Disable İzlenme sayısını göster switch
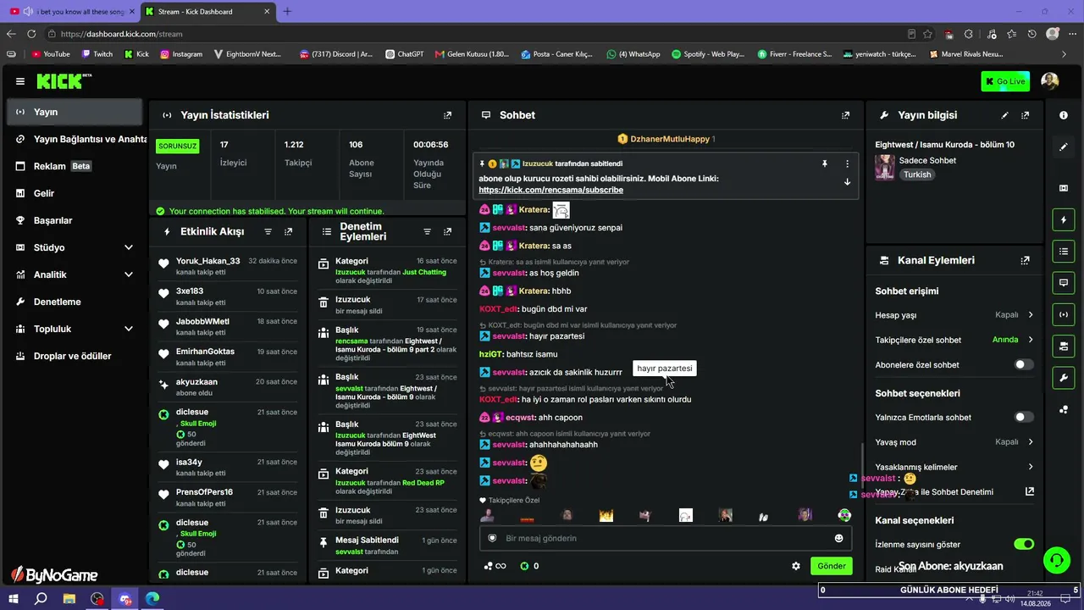This screenshot has width=1084, height=610. pyautogui.click(x=1024, y=544)
